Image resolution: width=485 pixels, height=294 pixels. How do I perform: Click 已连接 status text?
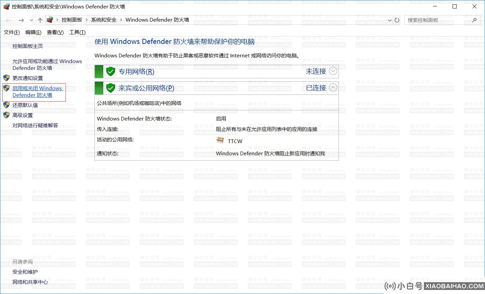click(x=316, y=88)
